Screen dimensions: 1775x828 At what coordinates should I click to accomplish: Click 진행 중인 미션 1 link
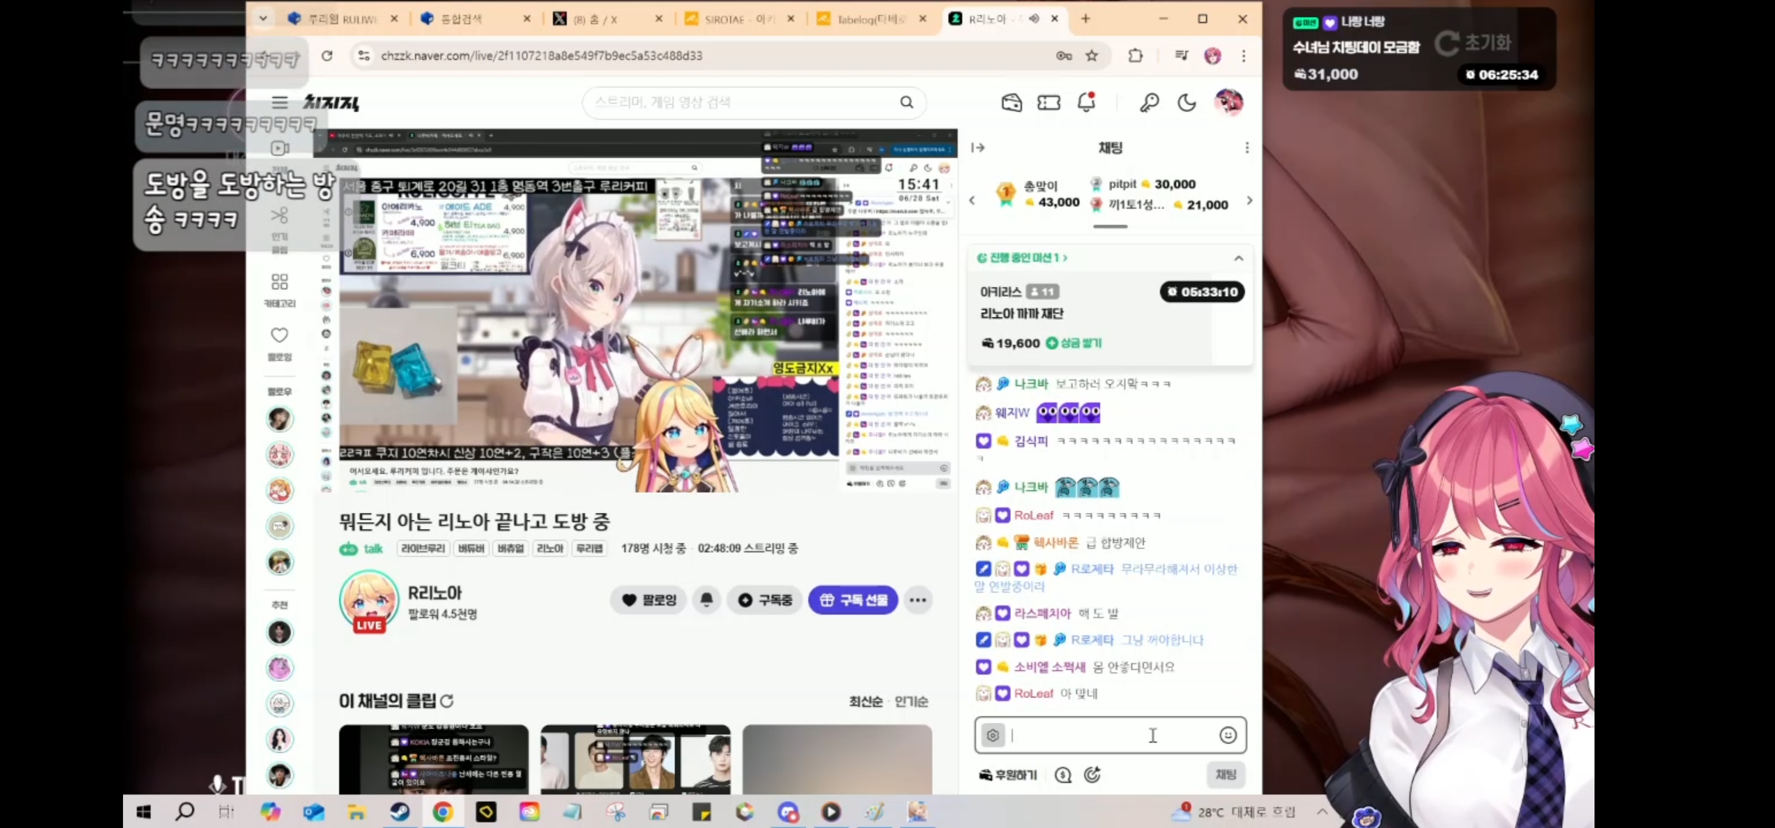[x=1023, y=258]
